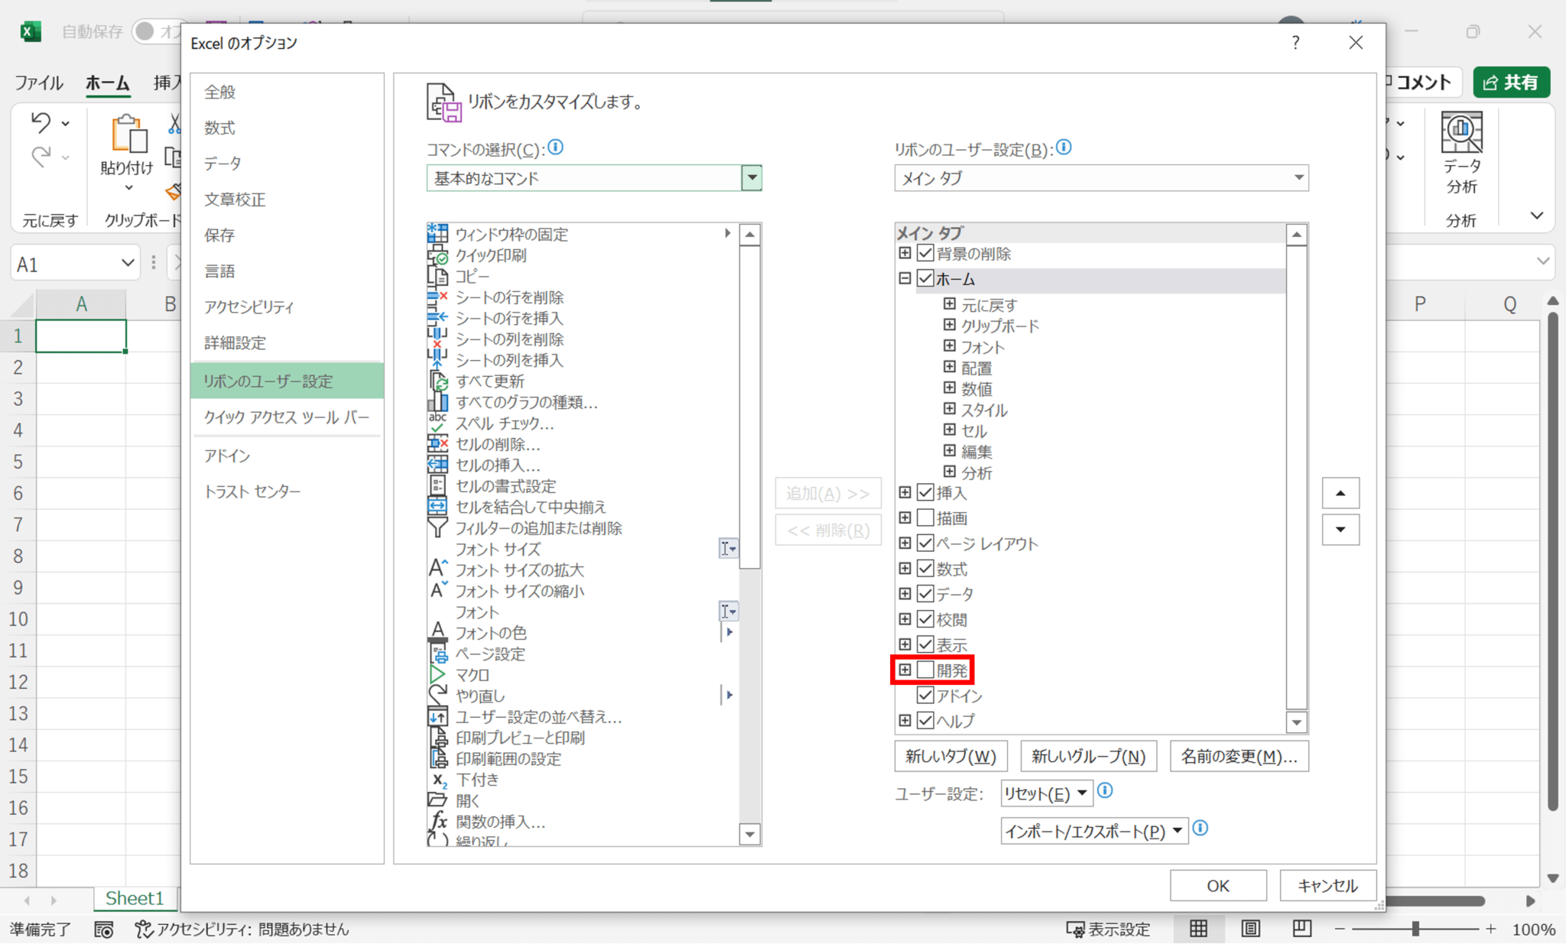Image resolution: width=1566 pixels, height=944 pixels.
Task: Select 詳細設定 in the options sidebar
Action: click(235, 342)
